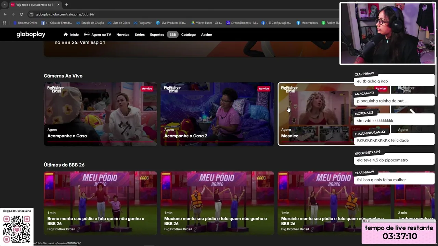
Task: Open StreamElements bookmark
Action: (x=242, y=23)
